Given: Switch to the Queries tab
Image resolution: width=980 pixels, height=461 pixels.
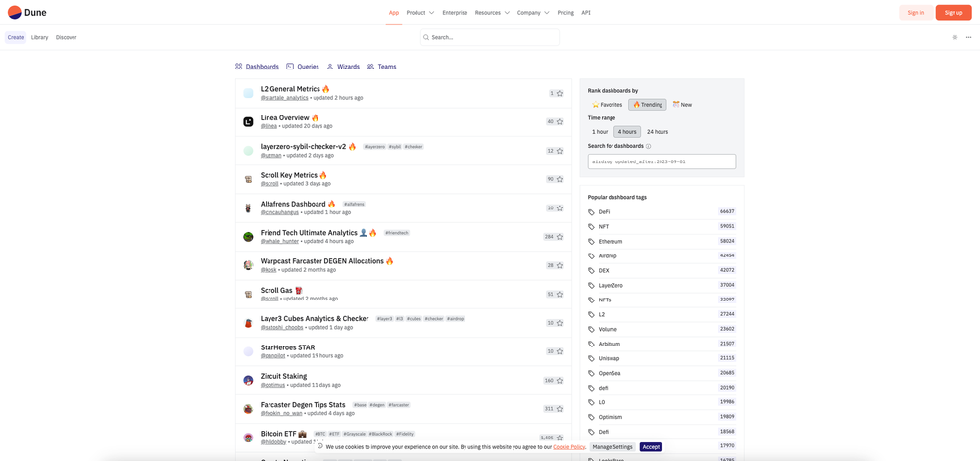Looking at the screenshot, I should pos(303,67).
